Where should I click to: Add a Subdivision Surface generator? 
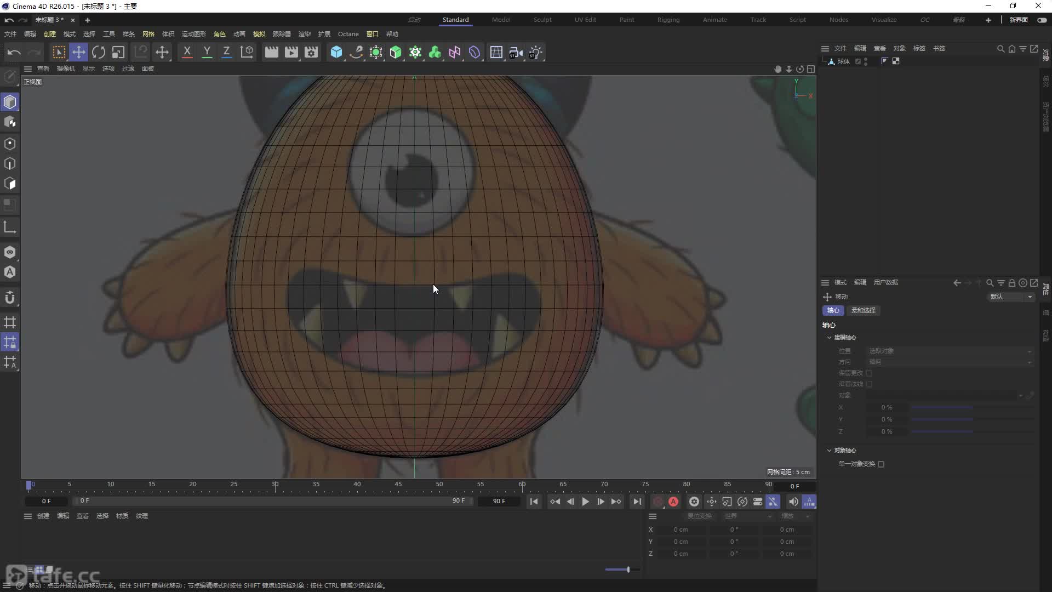pos(376,52)
